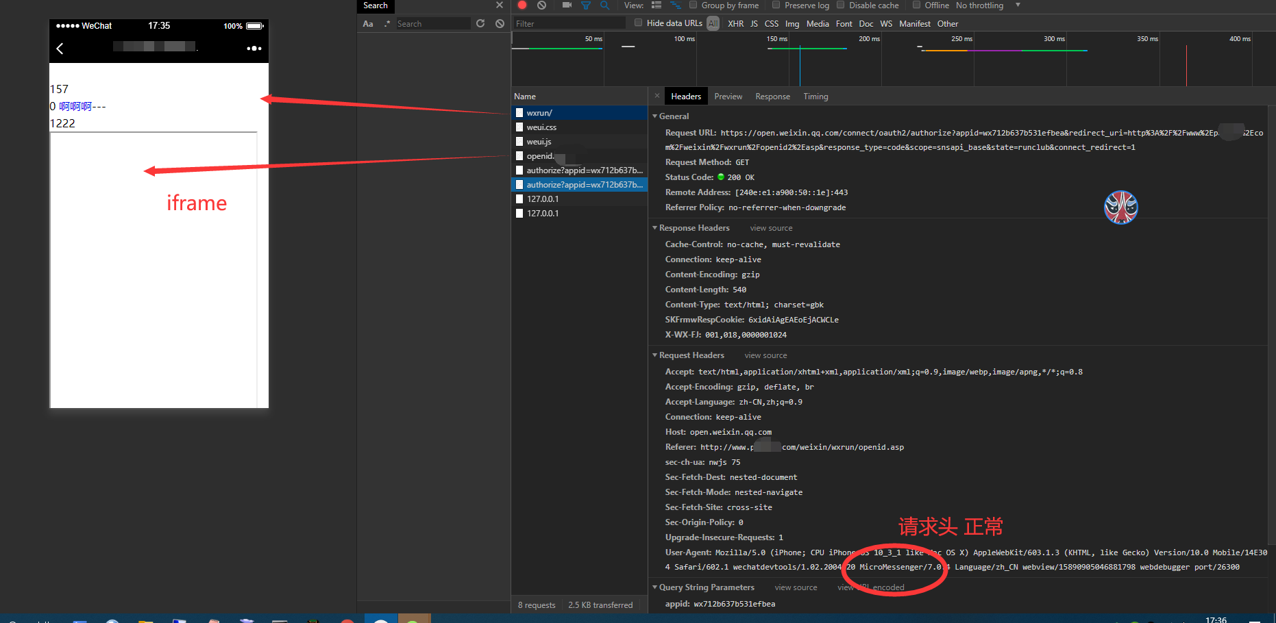Filter requests by Media
Image resolution: width=1276 pixels, height=623 pixels.
(x=818, y=23)
